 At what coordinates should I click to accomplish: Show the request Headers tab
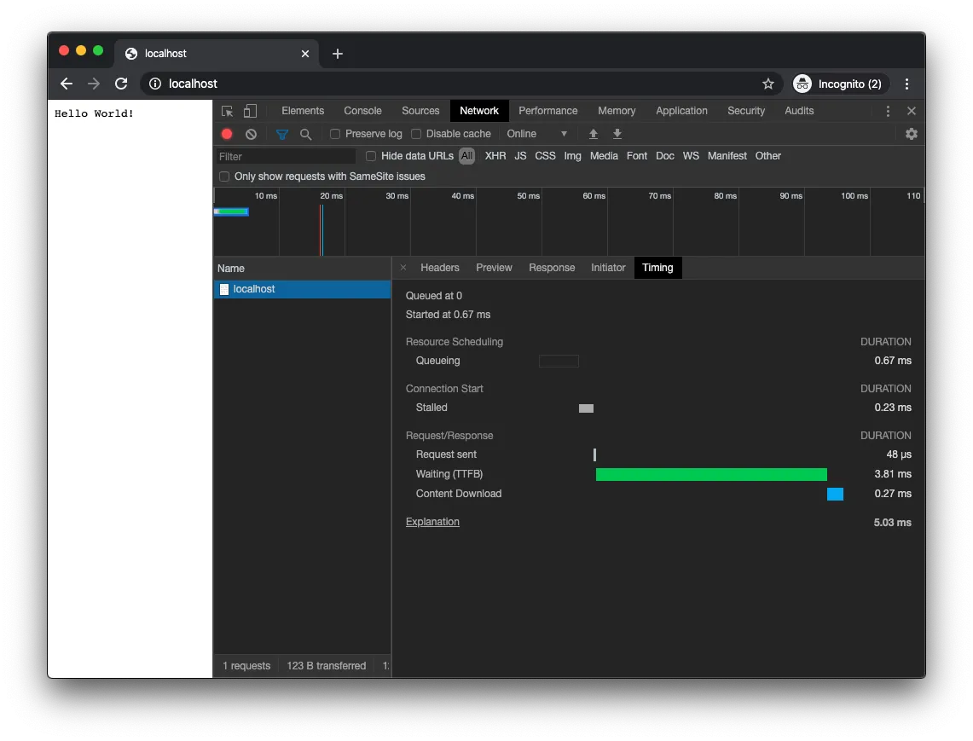point(440,268)
